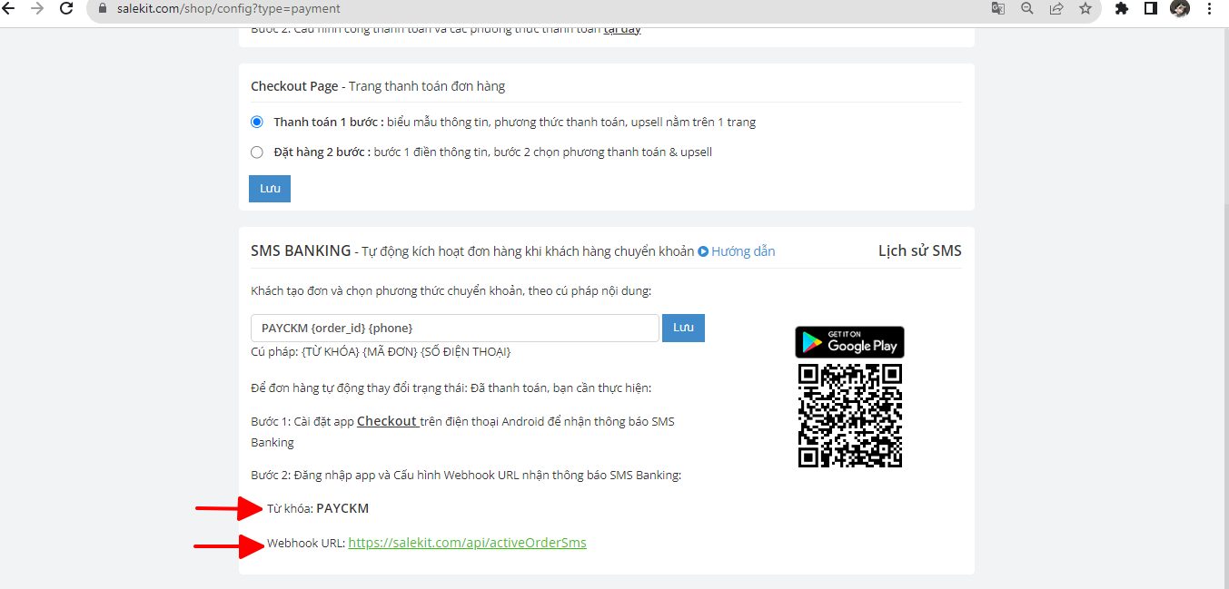
Task: Click the browser back arrow
Action: (10, 9)
